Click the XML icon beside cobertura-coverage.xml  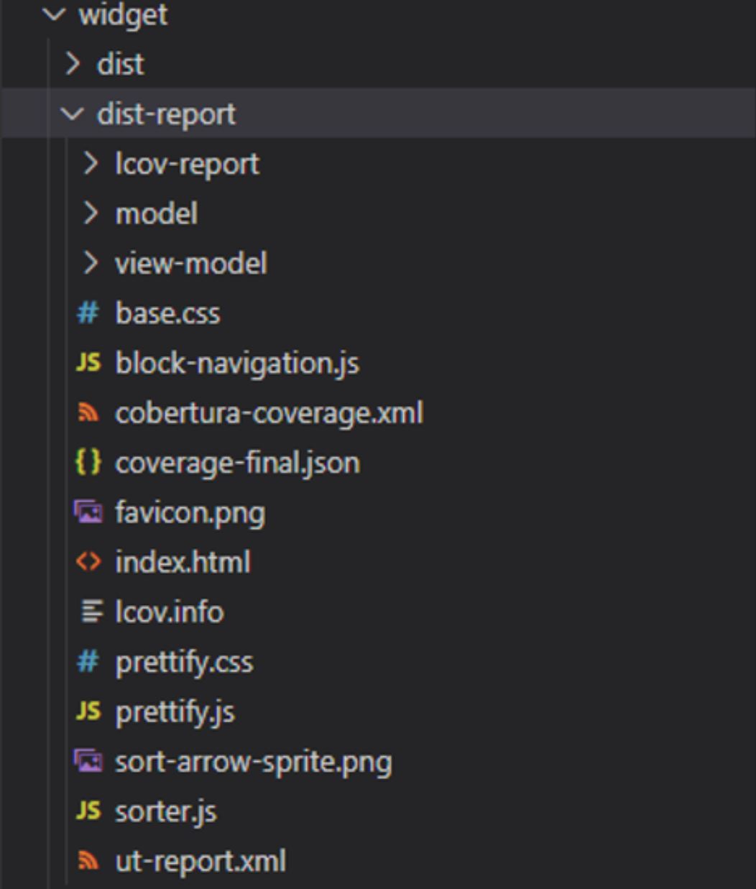pyautogui.click(x=88, y=413)
